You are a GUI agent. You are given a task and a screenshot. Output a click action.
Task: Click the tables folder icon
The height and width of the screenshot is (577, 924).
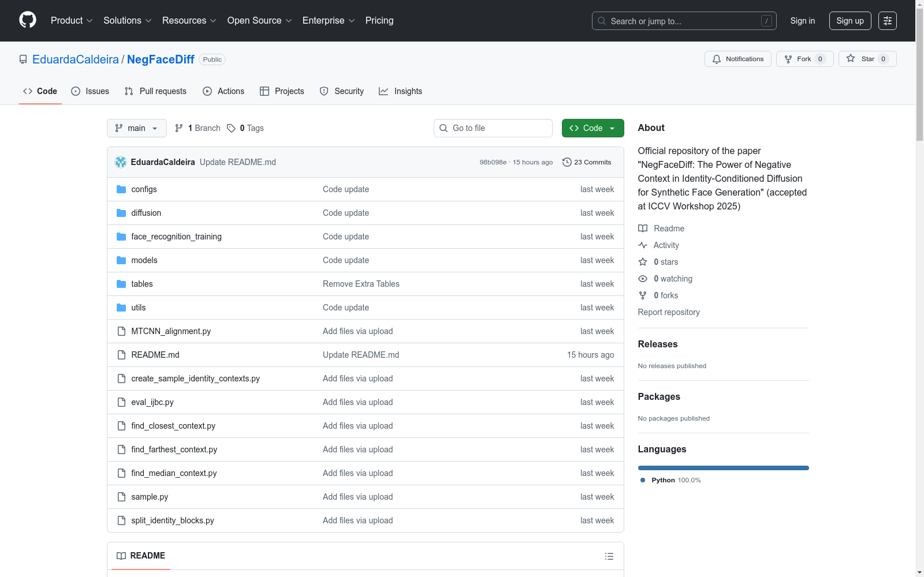click(x=121, y=284)
